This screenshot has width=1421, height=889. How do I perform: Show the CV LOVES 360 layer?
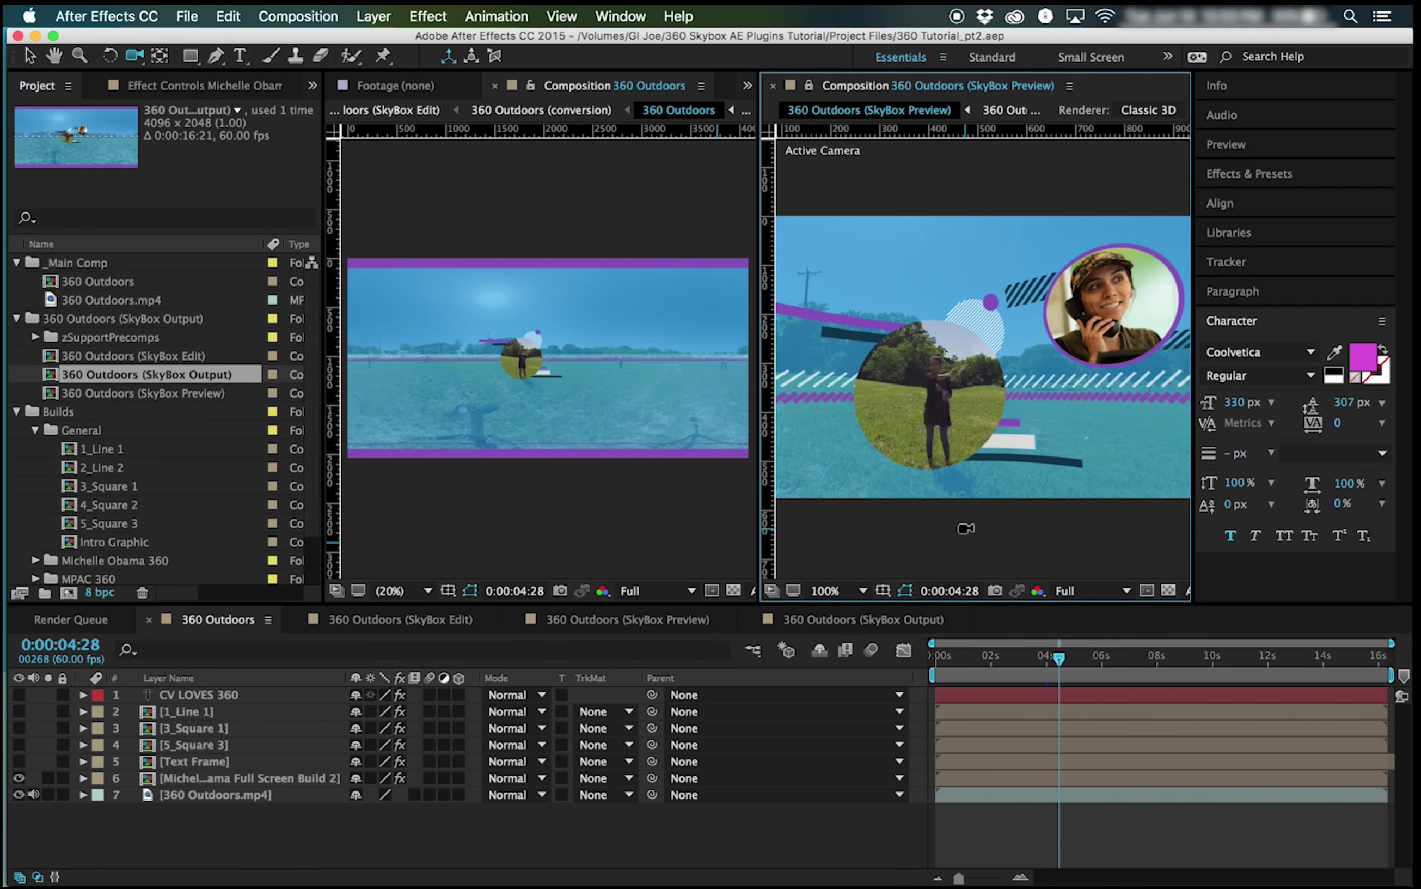pyautogui.click(x=19, y=695)
